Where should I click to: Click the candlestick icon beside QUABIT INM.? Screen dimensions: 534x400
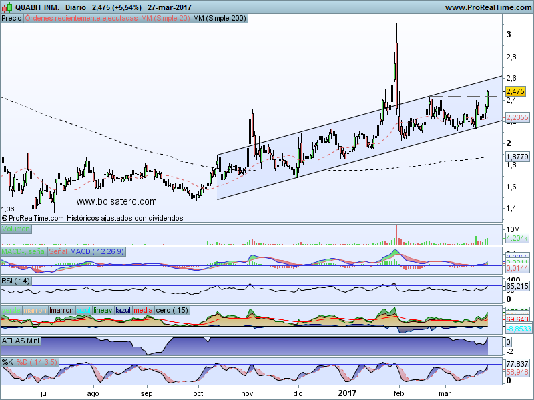click(x=7, y=7)
